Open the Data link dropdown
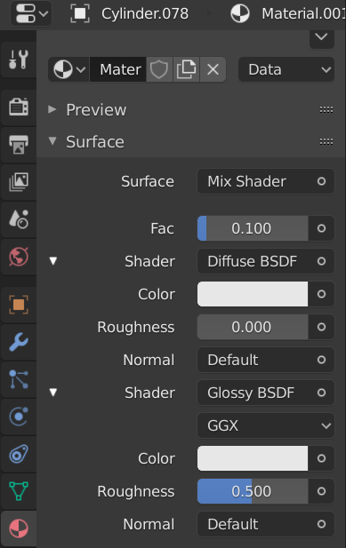Screen dimensions: 346x548 pos(286,69)
